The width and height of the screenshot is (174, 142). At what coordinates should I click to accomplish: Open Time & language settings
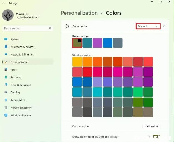[x=28, y=85]
